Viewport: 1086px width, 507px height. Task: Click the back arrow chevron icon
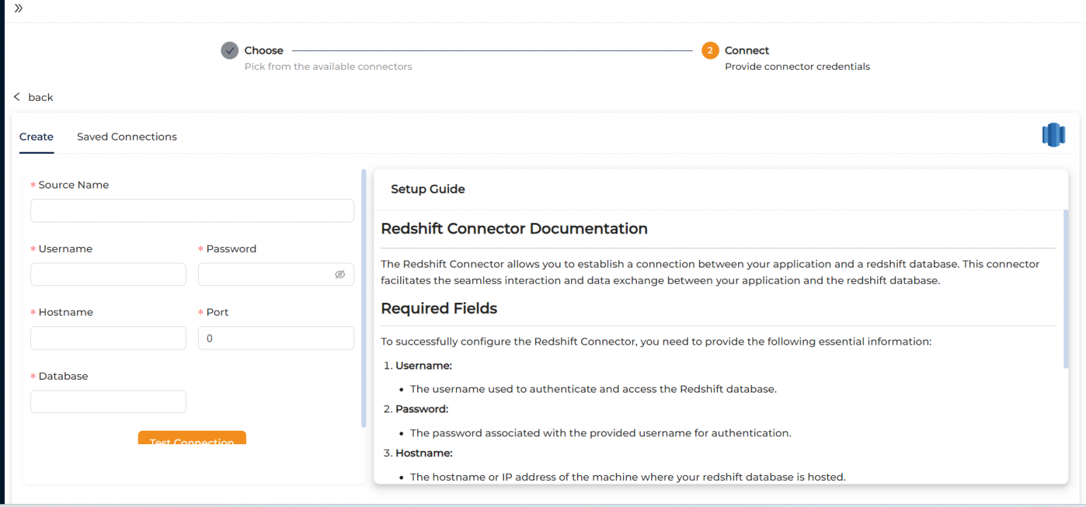pos(16,97)
